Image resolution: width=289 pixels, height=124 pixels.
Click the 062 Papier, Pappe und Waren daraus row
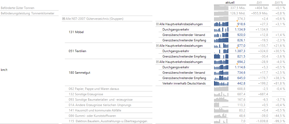(x=94, y=89)
